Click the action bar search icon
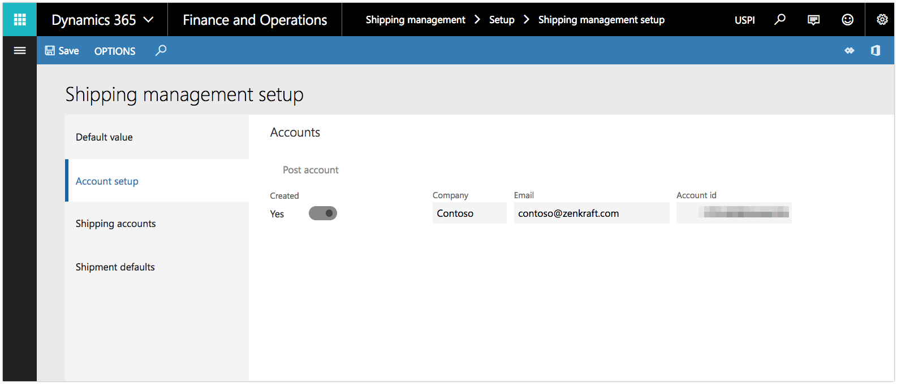Viewport: 897px width, 384px height. pos(161,51)
